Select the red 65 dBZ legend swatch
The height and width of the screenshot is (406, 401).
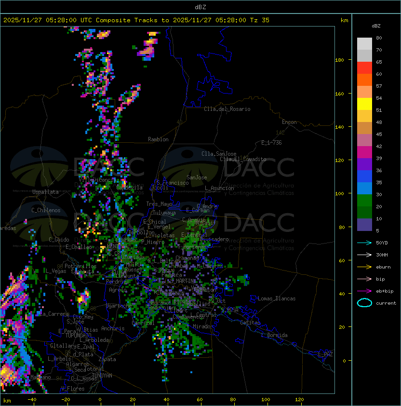click(364, 68)
